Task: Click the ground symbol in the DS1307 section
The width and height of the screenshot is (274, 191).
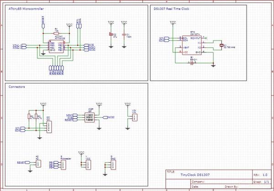Action: coord(213,66)
